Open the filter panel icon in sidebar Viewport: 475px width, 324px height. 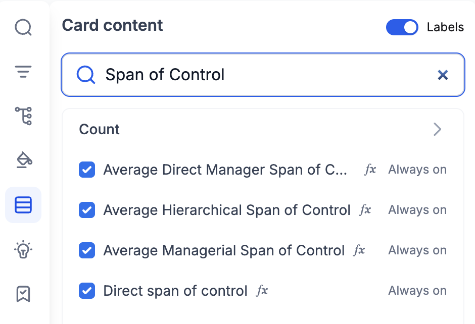coord(23,72)
